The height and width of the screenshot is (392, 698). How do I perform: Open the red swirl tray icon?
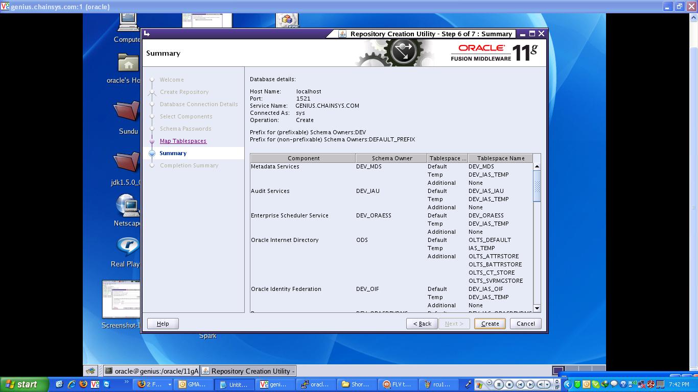point(650,384)
